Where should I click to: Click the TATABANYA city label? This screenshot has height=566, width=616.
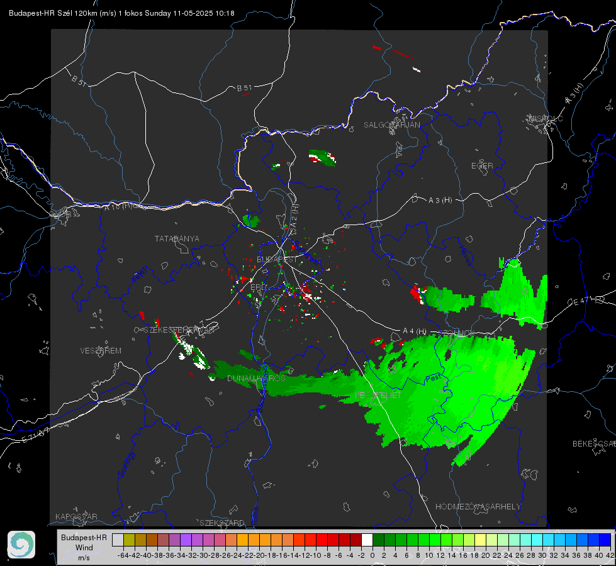coord(177,238)
